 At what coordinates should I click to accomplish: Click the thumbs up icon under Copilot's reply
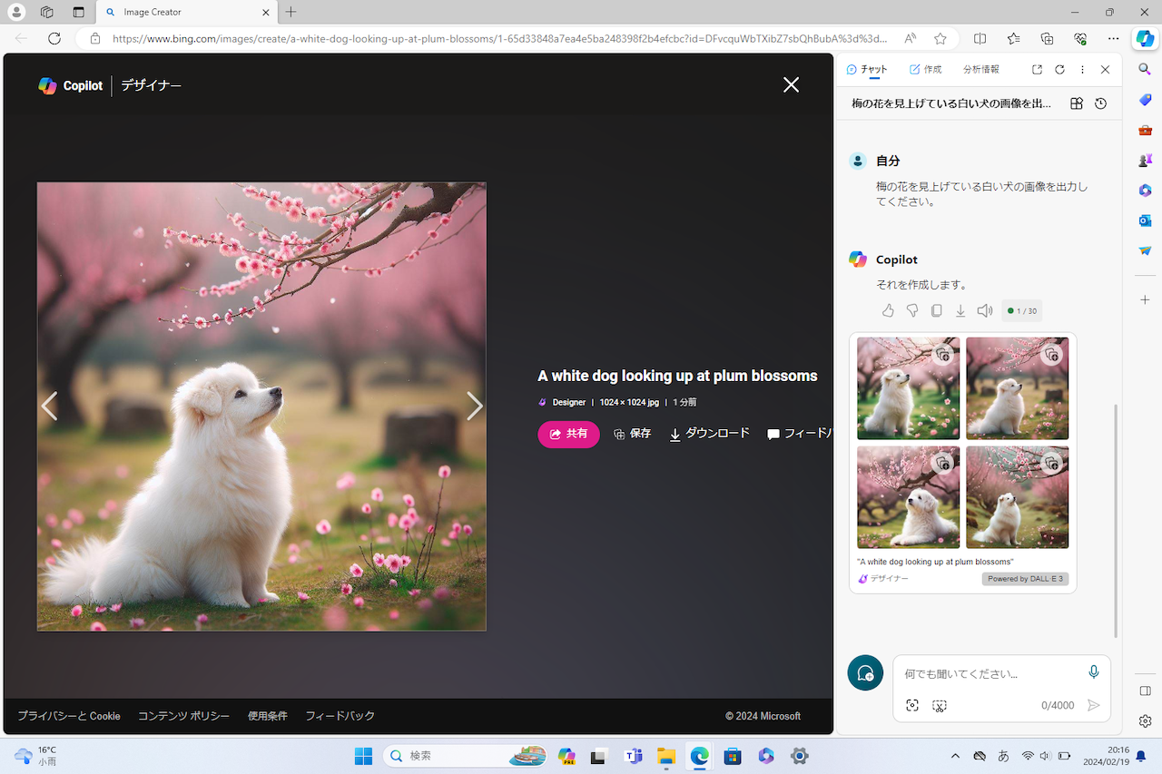point(888,310)
